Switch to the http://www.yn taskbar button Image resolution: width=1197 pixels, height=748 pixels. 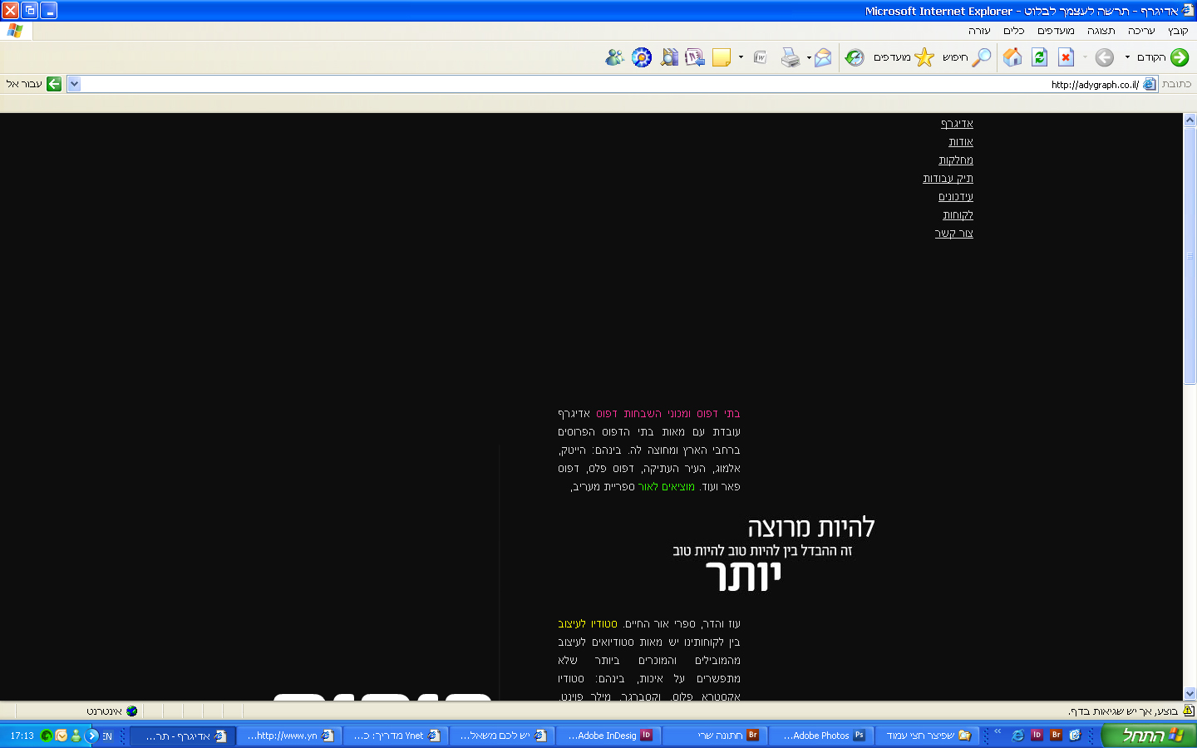click(x=289, y=736)
